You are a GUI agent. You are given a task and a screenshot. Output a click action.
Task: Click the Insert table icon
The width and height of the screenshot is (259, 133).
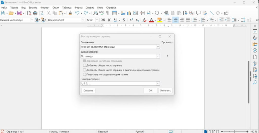[x=115, y=13]
